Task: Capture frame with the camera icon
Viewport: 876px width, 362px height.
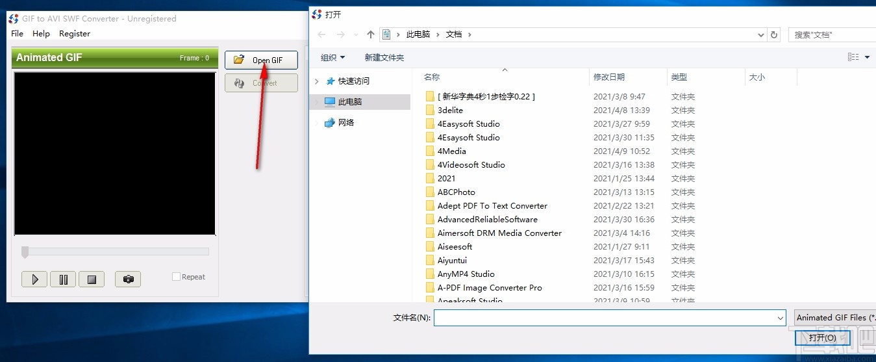Action: tap(128, 279)
